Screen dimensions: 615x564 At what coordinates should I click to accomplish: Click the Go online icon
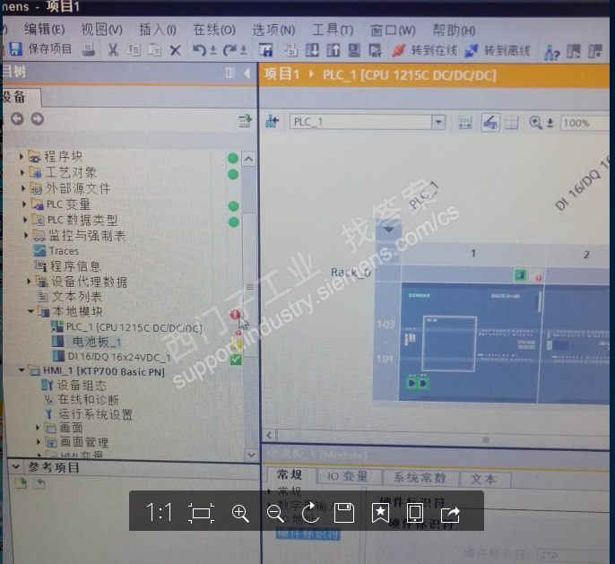pos(398,50)
